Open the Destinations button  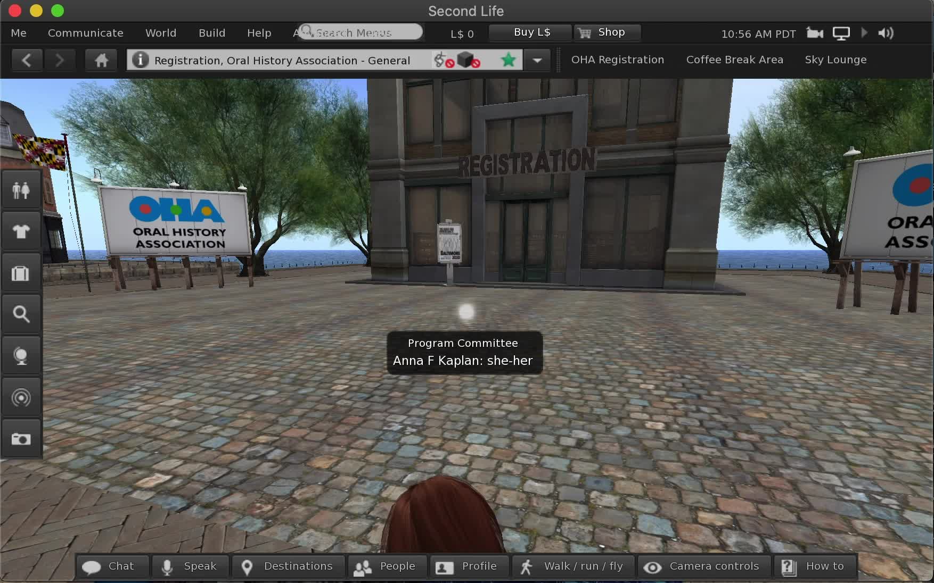click(x=289, y=567)
